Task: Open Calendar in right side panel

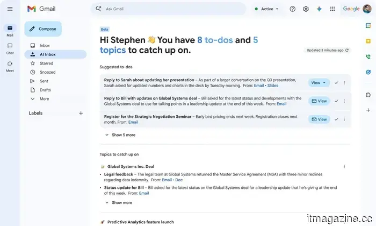Action: [x=368, y=25]
